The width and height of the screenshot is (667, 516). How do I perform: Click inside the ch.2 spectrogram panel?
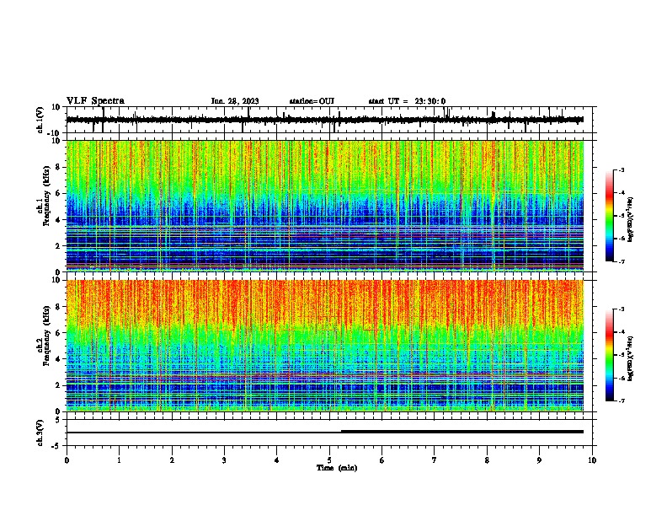point(325,346)
